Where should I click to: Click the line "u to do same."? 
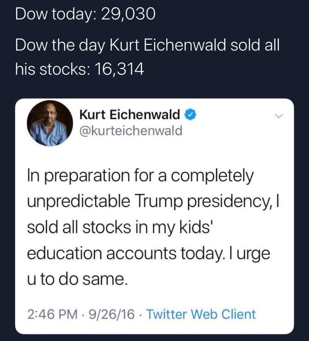pyautogui.click(x=77, y=280)
